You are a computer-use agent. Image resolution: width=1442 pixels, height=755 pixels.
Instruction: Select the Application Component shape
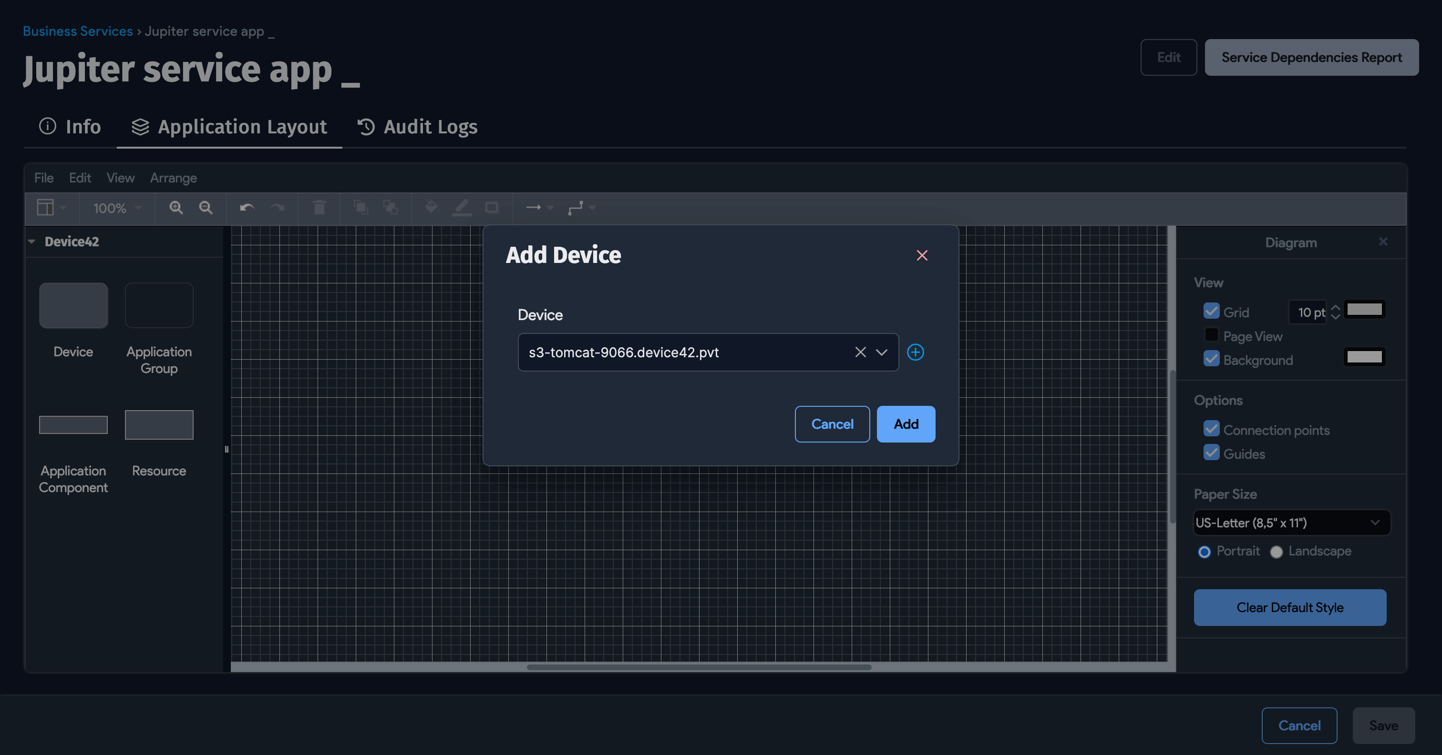(73, 424)
